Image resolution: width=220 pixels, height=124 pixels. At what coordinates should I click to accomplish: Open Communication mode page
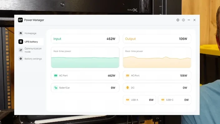pos(33,50)
